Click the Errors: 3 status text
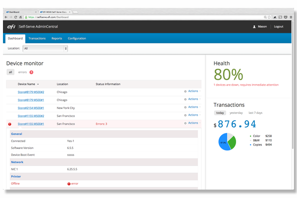The image size is (297, 198). point(101,124)
